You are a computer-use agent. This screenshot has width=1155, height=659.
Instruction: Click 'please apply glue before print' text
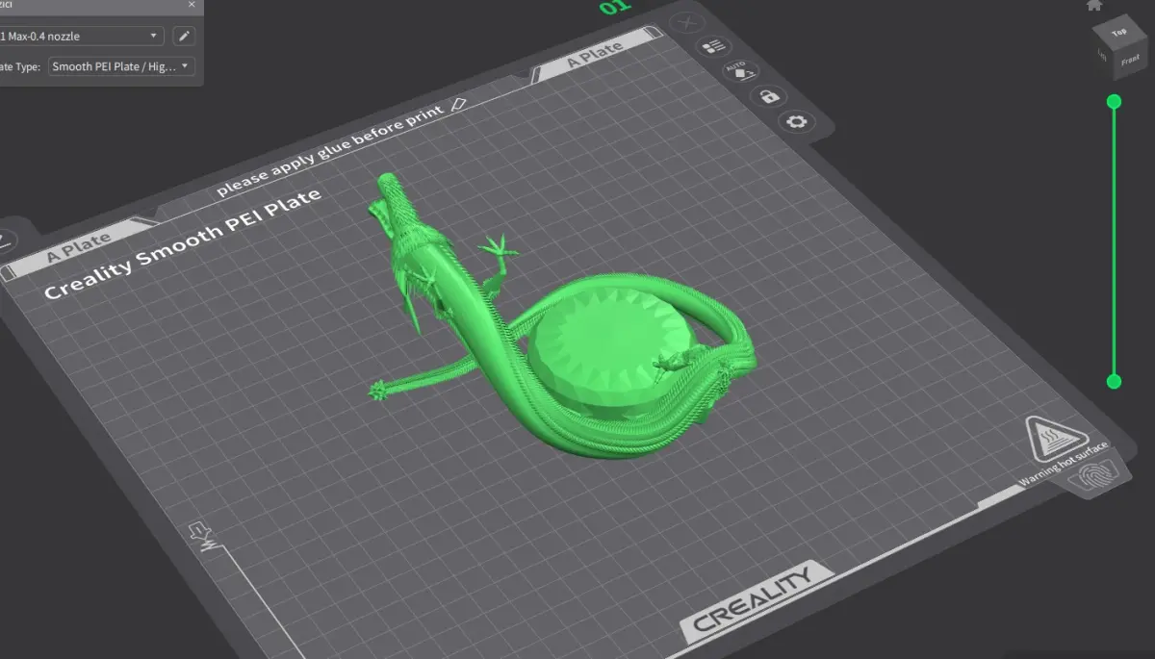click(x=330, y=152)
